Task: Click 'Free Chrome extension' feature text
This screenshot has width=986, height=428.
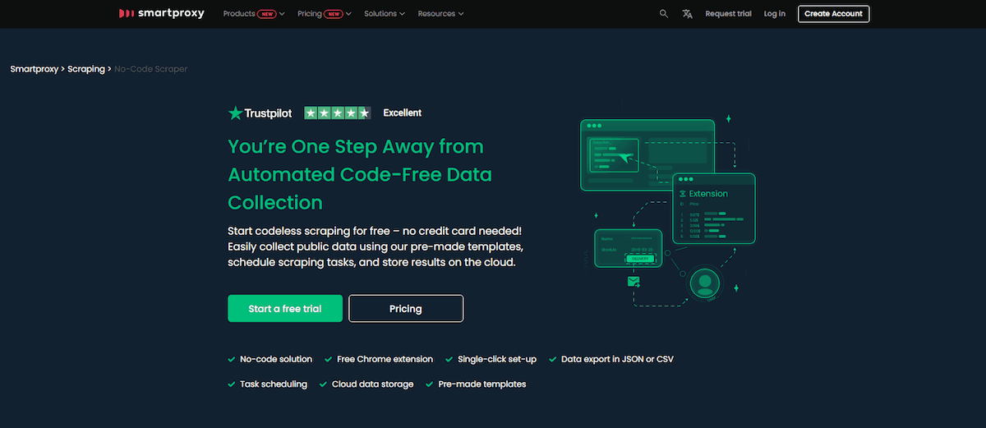Action: [x=385, y=359]
